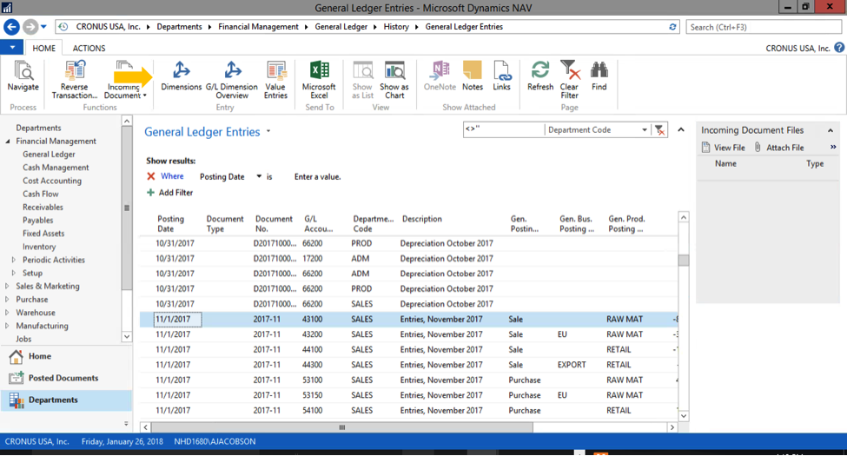
Task: Click General Ledger in breadcrumb path
Action: tap(341, 26)
